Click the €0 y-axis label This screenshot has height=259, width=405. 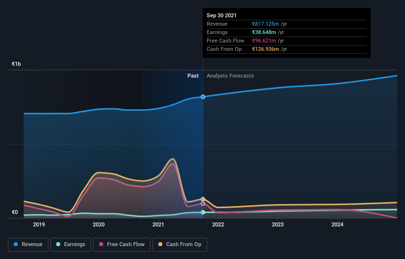[x=15, y=212]
